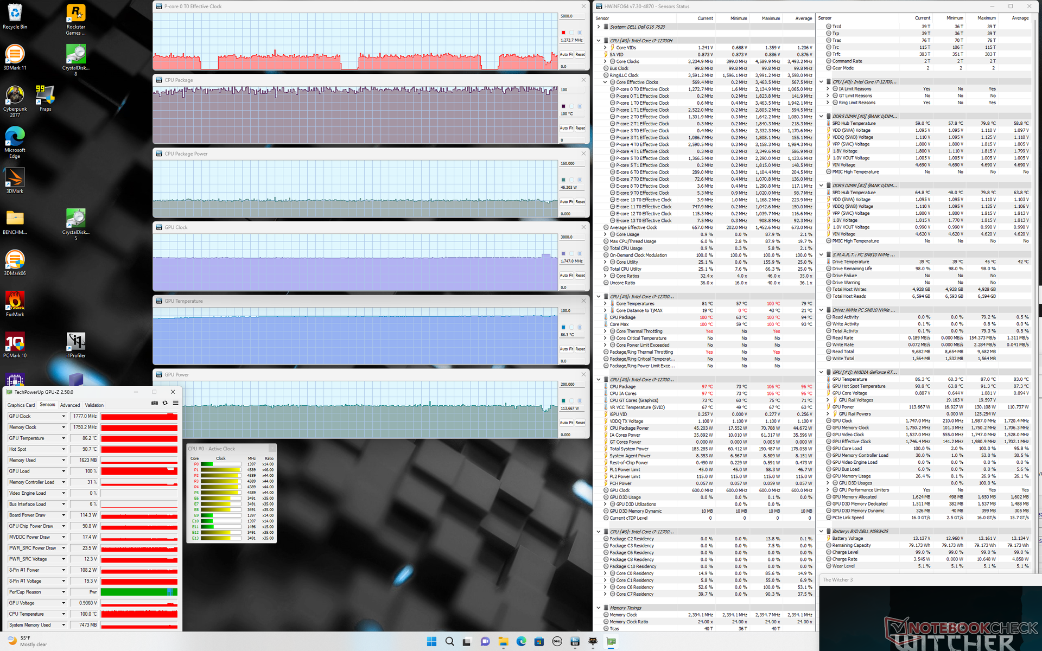Open Cyberpunk 2077 desktop icon
The width and height of the screenshot is (1042, 651).
pos(15,101)
